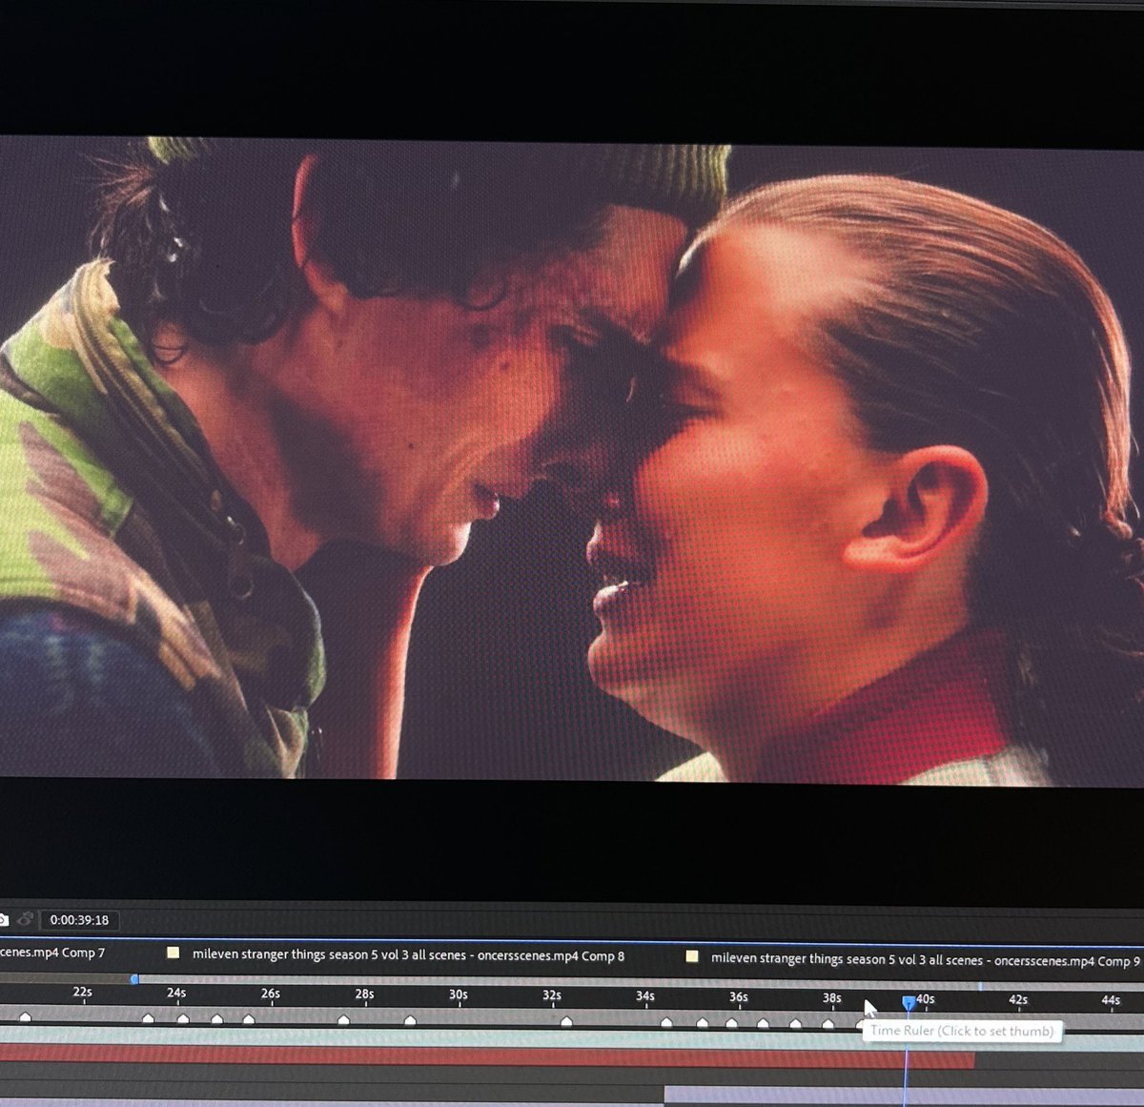The height and width of the screenshot is (1107, 1144).
Task: Switch to the oncersscenes.mp4 Comp 9 tab
Action: click(925, 960)
